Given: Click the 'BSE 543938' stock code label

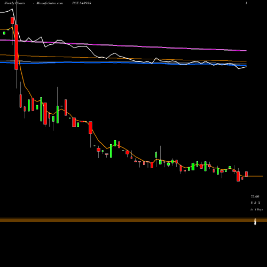Looking at the screenshot, I should click(x=82, y=3).
